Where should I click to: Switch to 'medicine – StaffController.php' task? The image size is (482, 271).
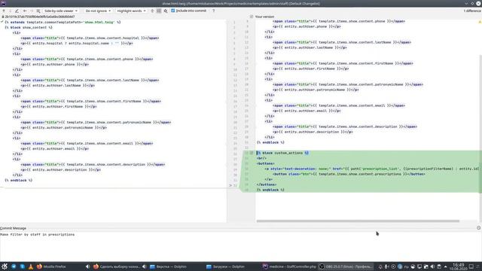[289, 266]
